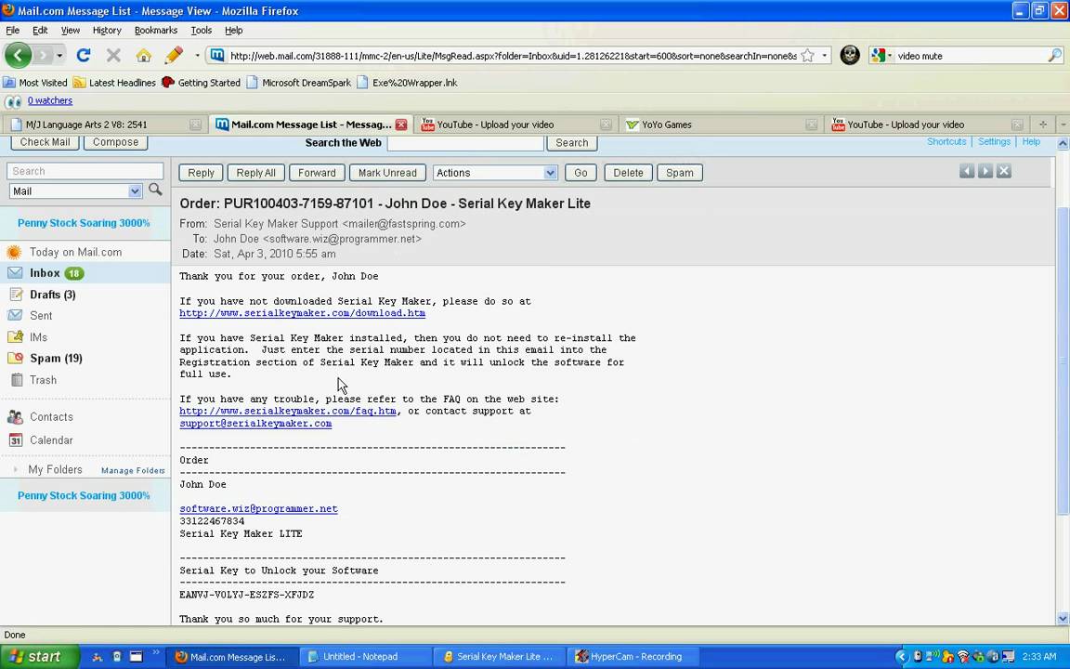
Task: Search mail with the magnifier icon
Action: 156,190
